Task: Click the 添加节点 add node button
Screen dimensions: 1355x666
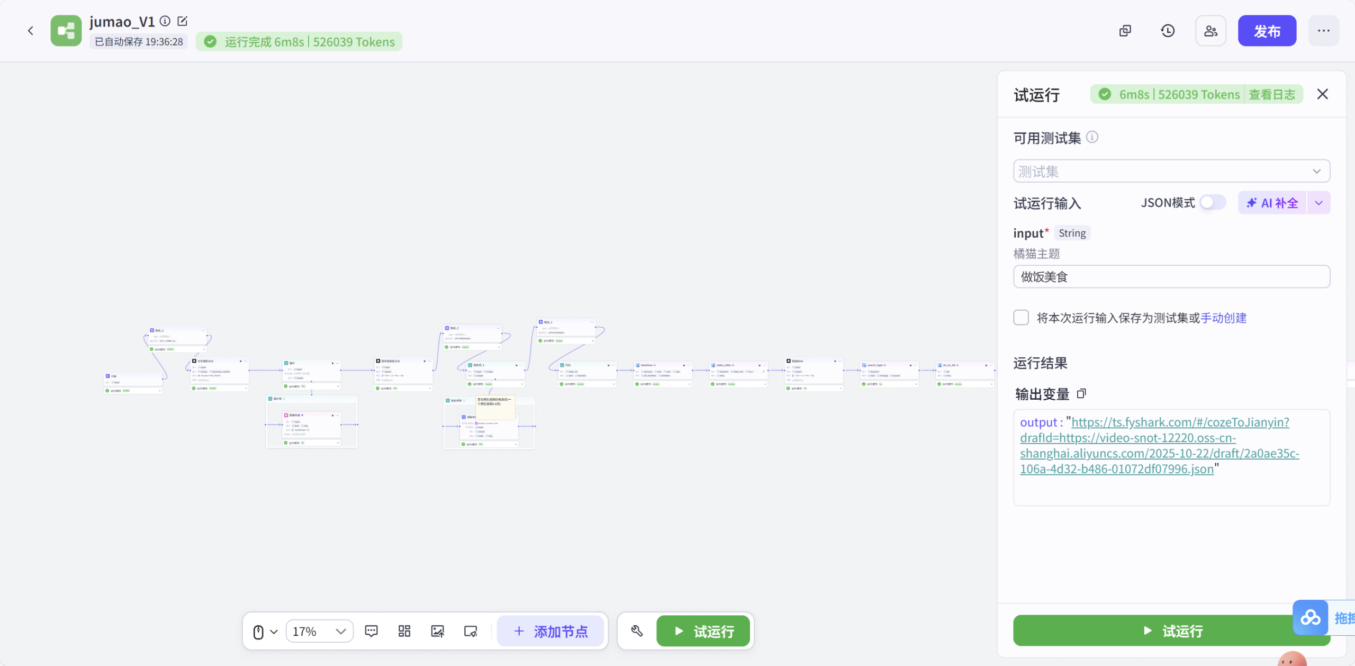Action: click(550, 631)
